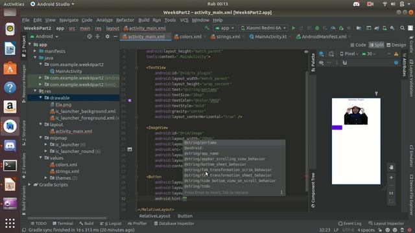Run the app with green play icon
Screen dimensions: 415x233
point(293,28)
